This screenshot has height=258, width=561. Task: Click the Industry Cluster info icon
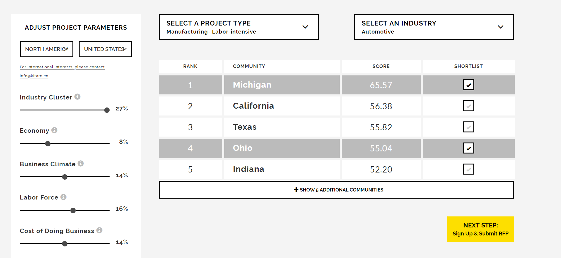coord(78,97)
